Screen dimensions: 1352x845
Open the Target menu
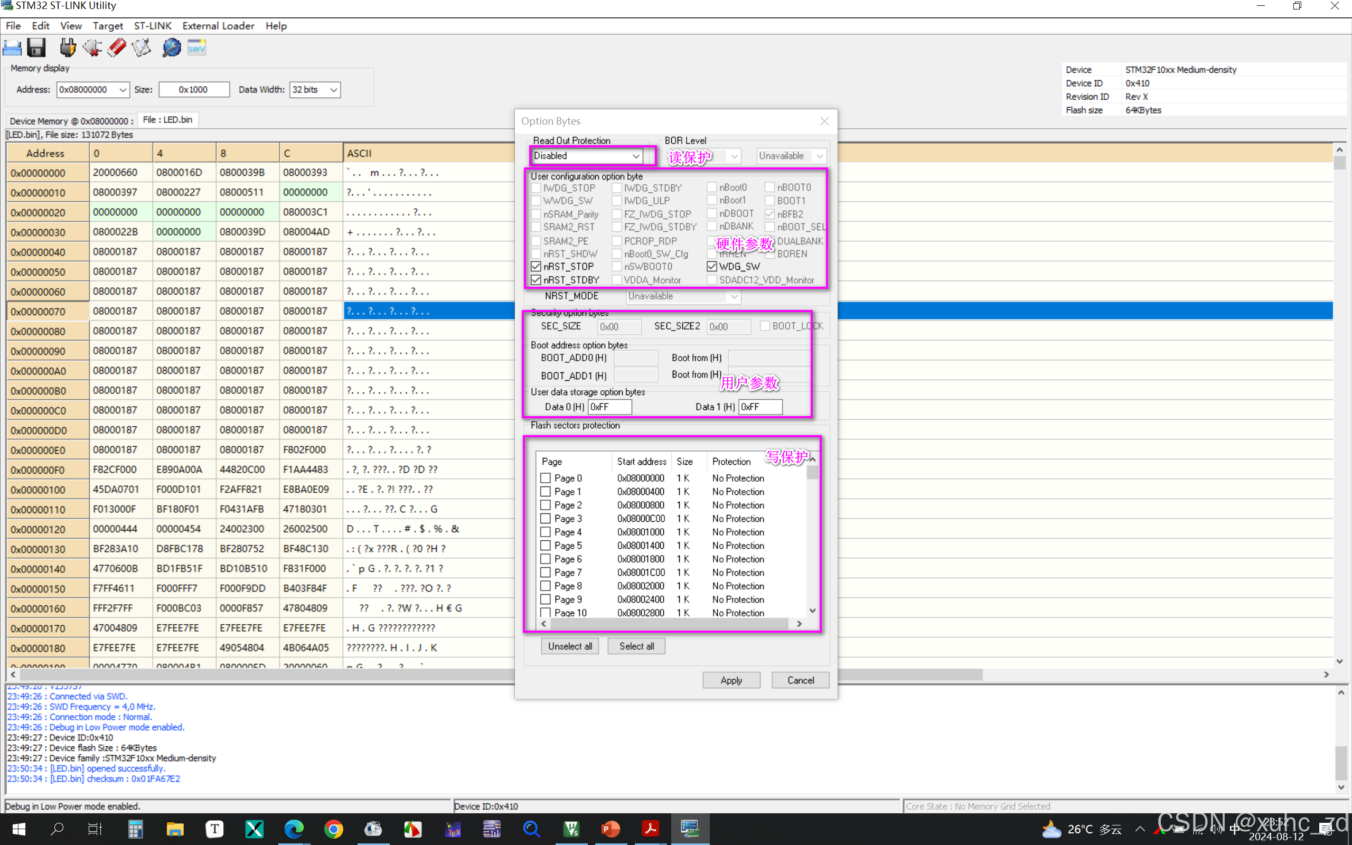pyautogui.click(x=108, y=26)
